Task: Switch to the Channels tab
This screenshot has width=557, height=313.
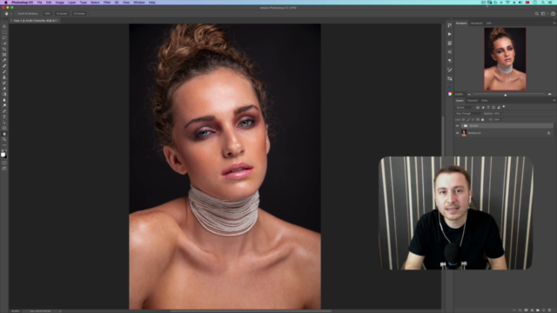Action: (x=473, y=101)
